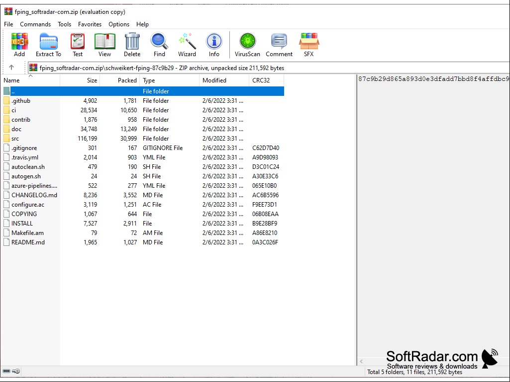
Task: Click the archive path address field
Action: 269,68
